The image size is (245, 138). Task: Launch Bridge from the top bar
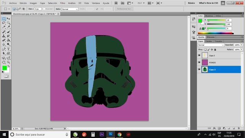(116, 3)
